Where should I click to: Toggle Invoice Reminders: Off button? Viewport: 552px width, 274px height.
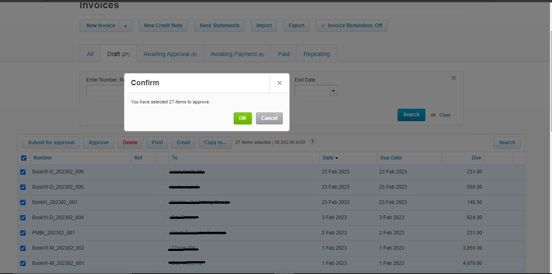(351, 26)
